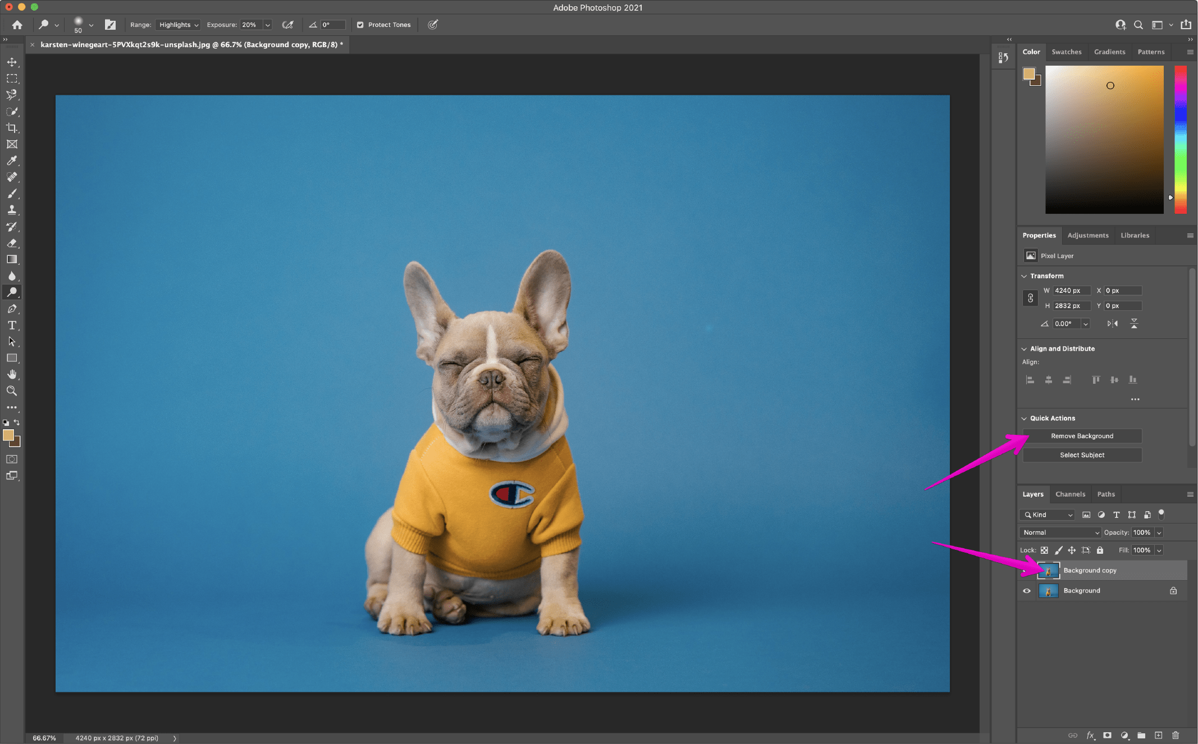The image size is (1198, 744).
Task: Toggle visibility of Background copy layer
Action: click(1026, 570)
